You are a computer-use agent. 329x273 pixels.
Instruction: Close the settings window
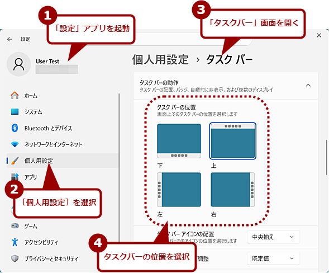pos(319,35)
